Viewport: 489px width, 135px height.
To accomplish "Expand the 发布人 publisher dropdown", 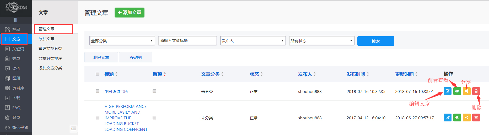I will pyautogui.click(x=253, y=41).
